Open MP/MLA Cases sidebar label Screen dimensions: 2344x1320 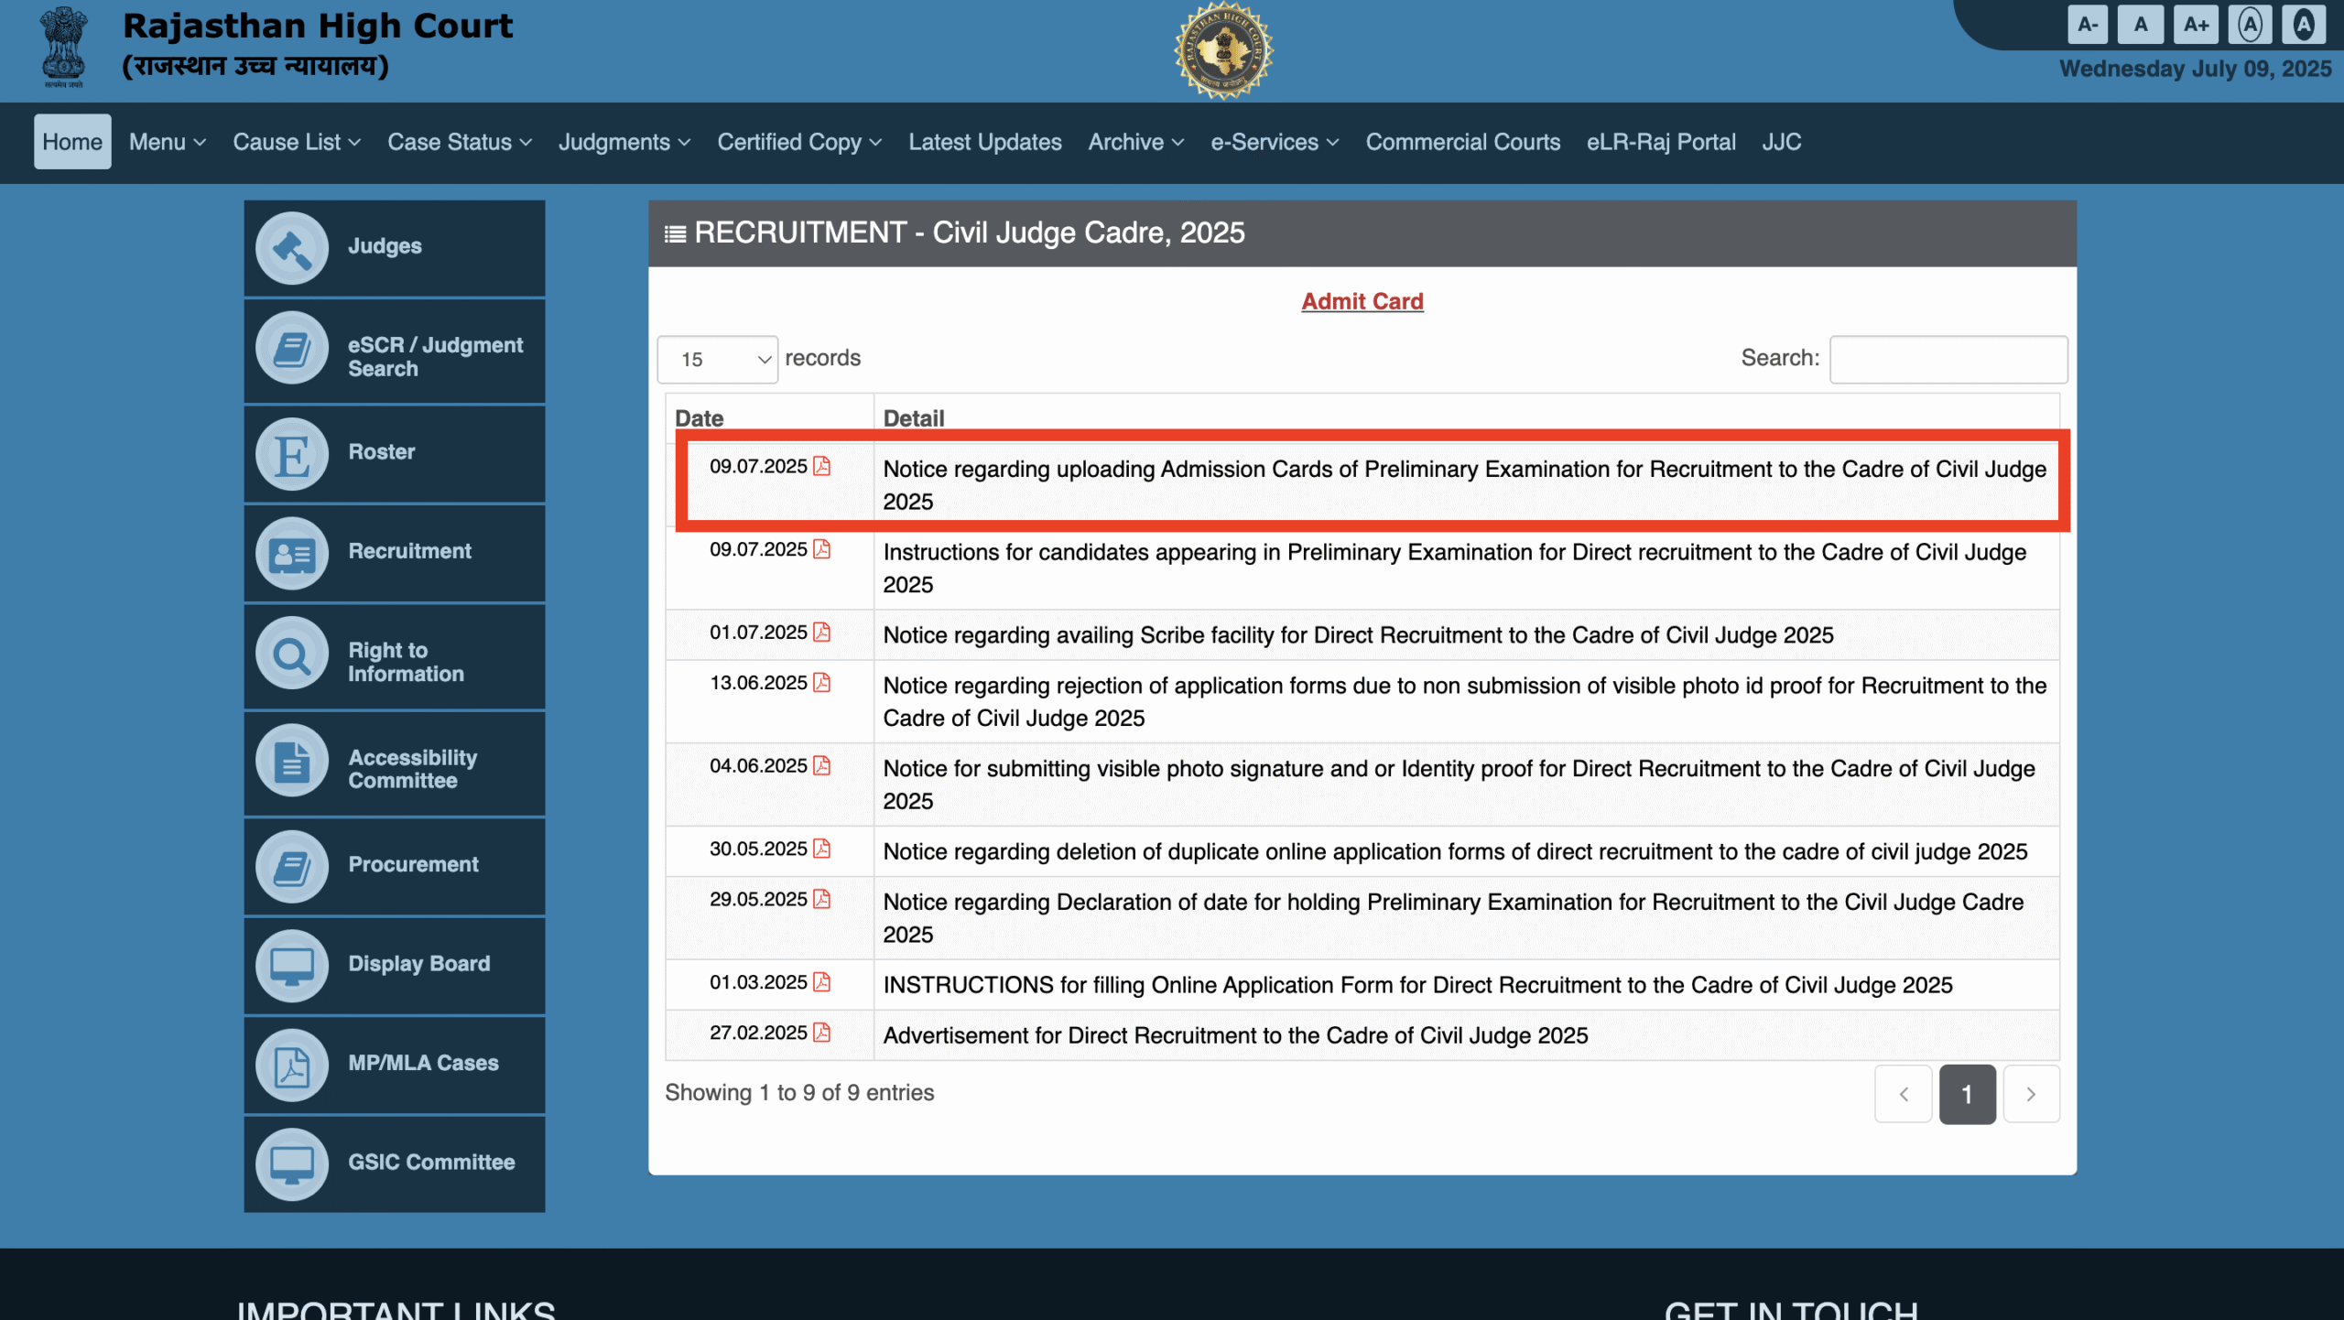[x=423, y=1063]
